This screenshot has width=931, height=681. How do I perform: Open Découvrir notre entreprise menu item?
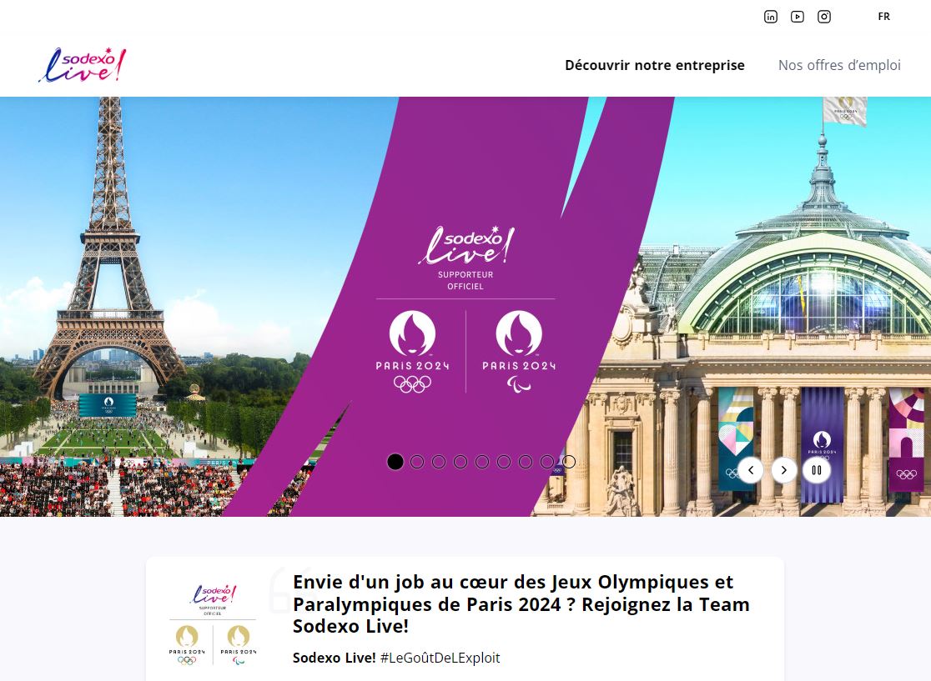655,65
